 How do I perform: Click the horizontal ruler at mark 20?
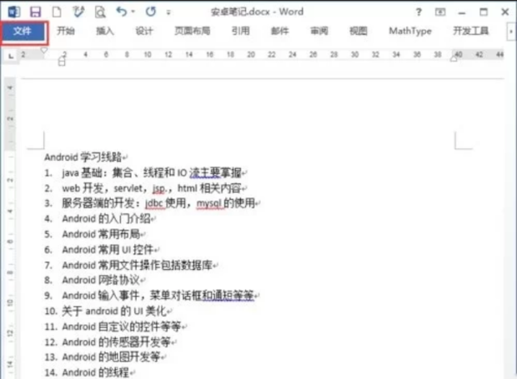(251, 55)
